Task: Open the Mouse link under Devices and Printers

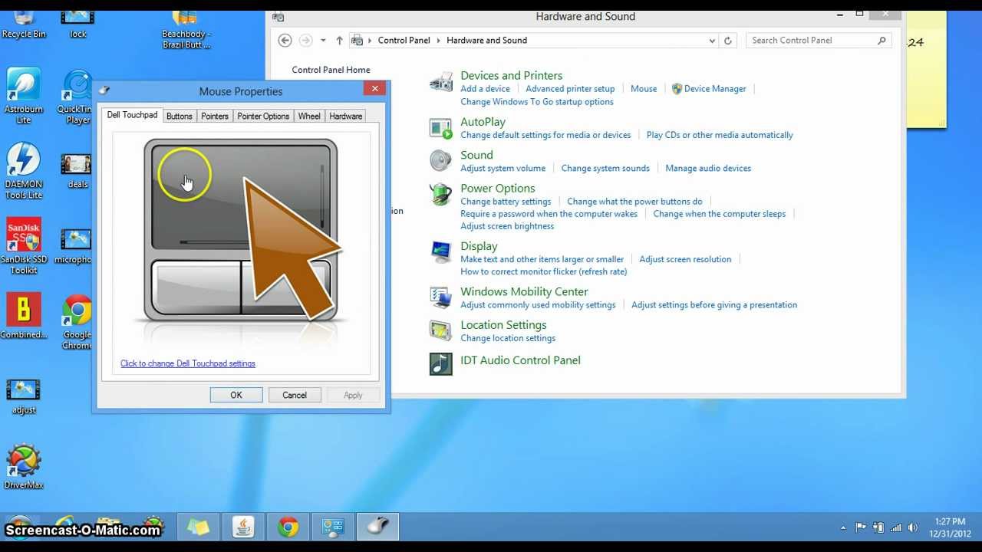Action: point(644,89)
